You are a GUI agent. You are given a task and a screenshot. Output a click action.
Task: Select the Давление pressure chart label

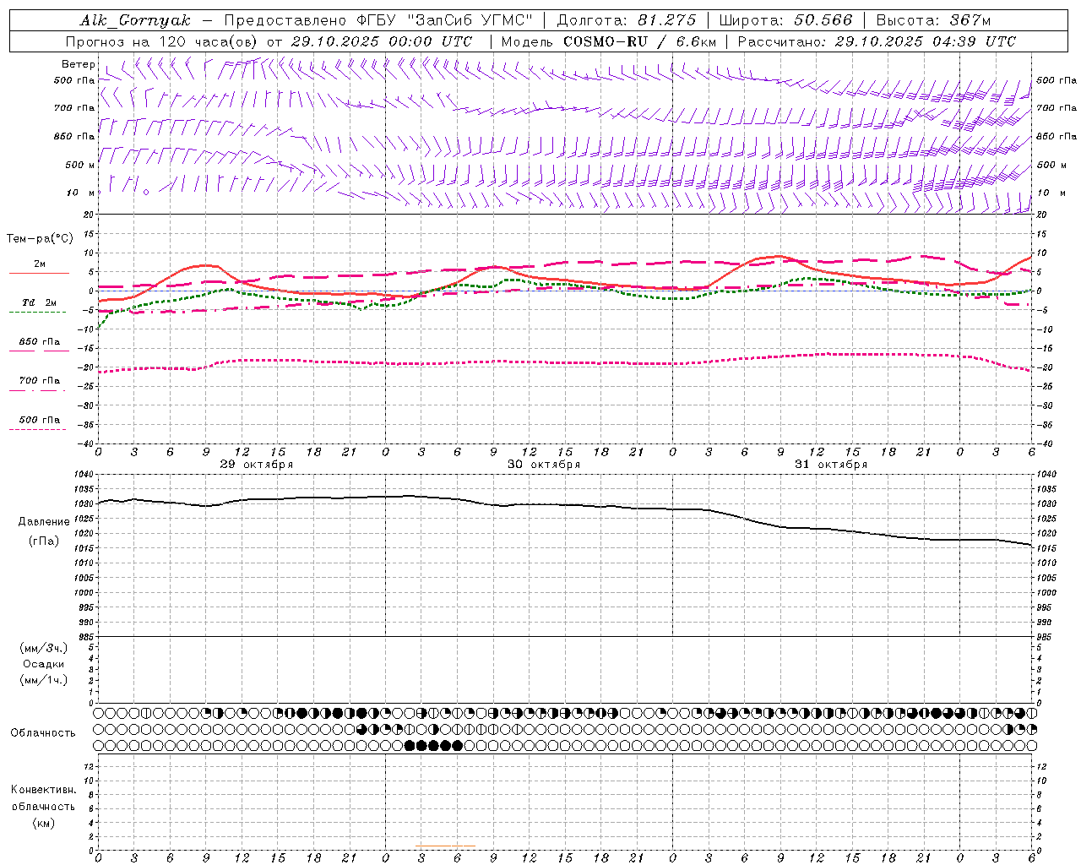(x=44, y=522)
